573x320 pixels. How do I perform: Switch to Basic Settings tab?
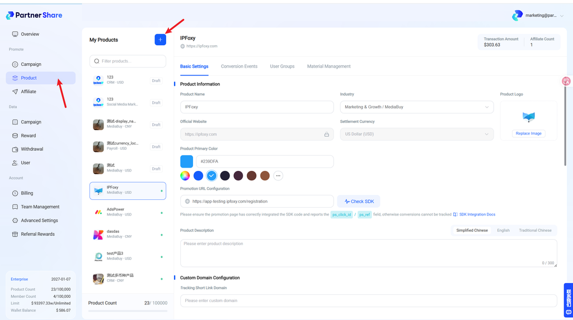coord(194,66)
